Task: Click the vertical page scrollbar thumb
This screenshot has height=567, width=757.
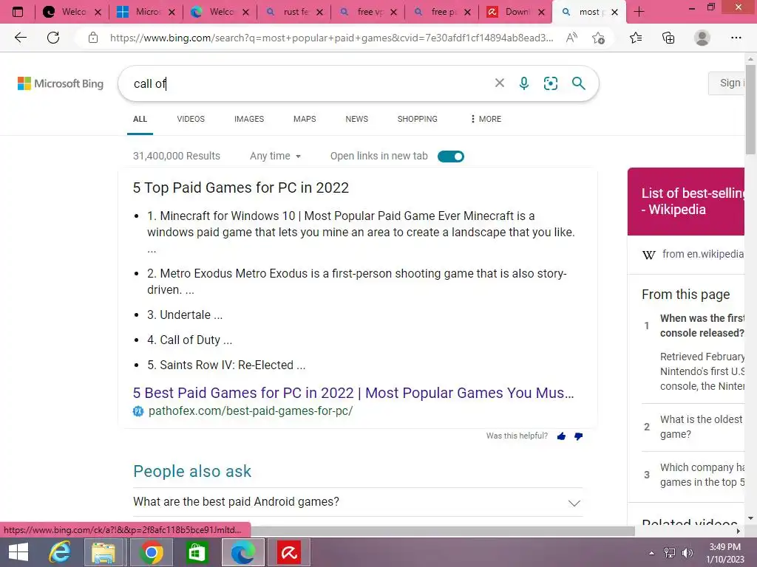Action: (750, 110)
